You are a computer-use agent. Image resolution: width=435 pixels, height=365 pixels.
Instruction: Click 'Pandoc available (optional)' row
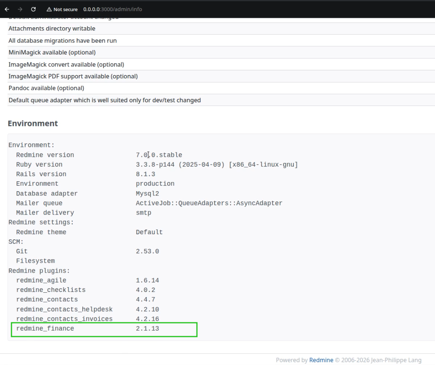(221, 88)
